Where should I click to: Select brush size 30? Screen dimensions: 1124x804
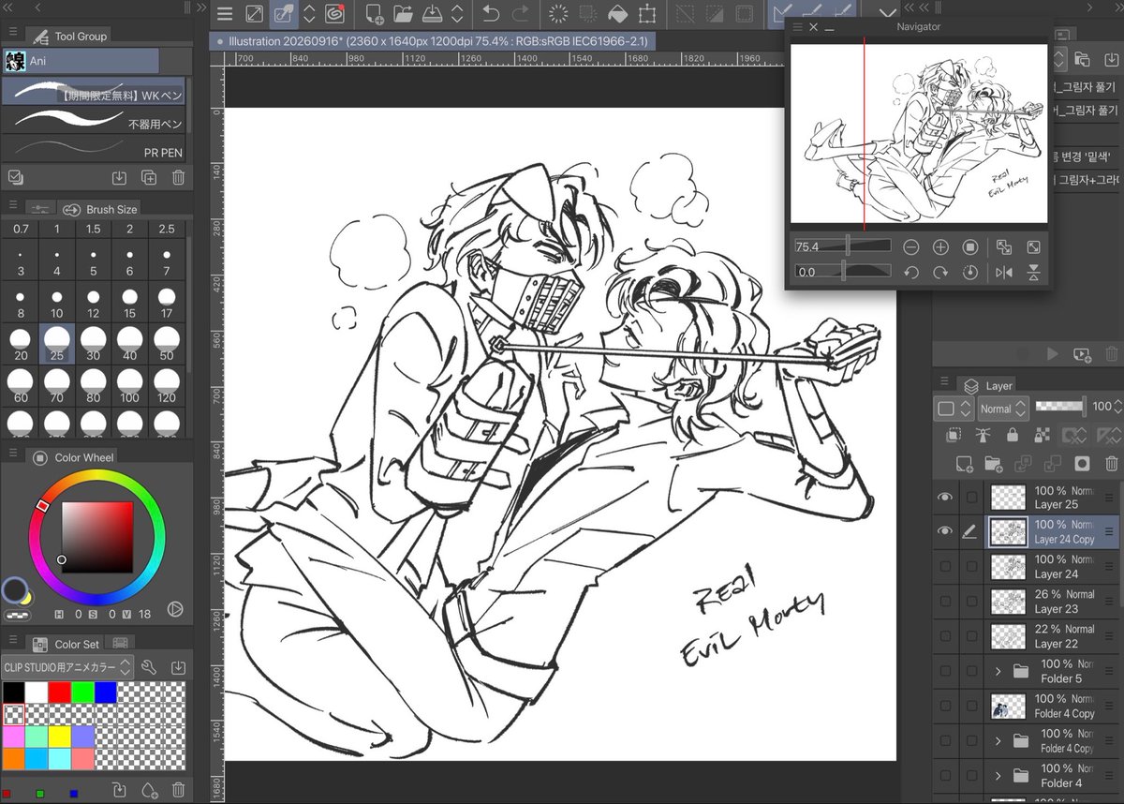coord(94,344)
